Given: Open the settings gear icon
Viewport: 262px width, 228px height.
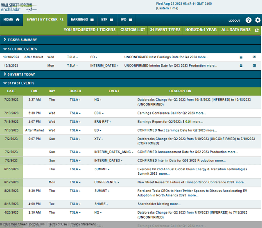Looking at the screenshot, I should click(x=257, y=20).
